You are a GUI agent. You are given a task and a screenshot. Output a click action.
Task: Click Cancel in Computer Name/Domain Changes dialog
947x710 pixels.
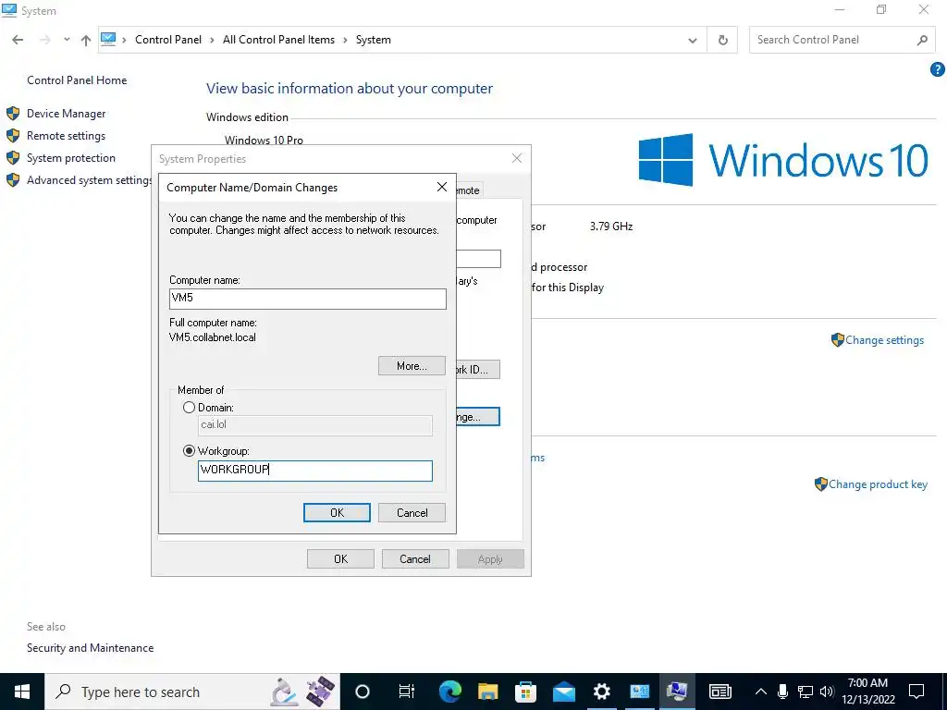(412, 512)
